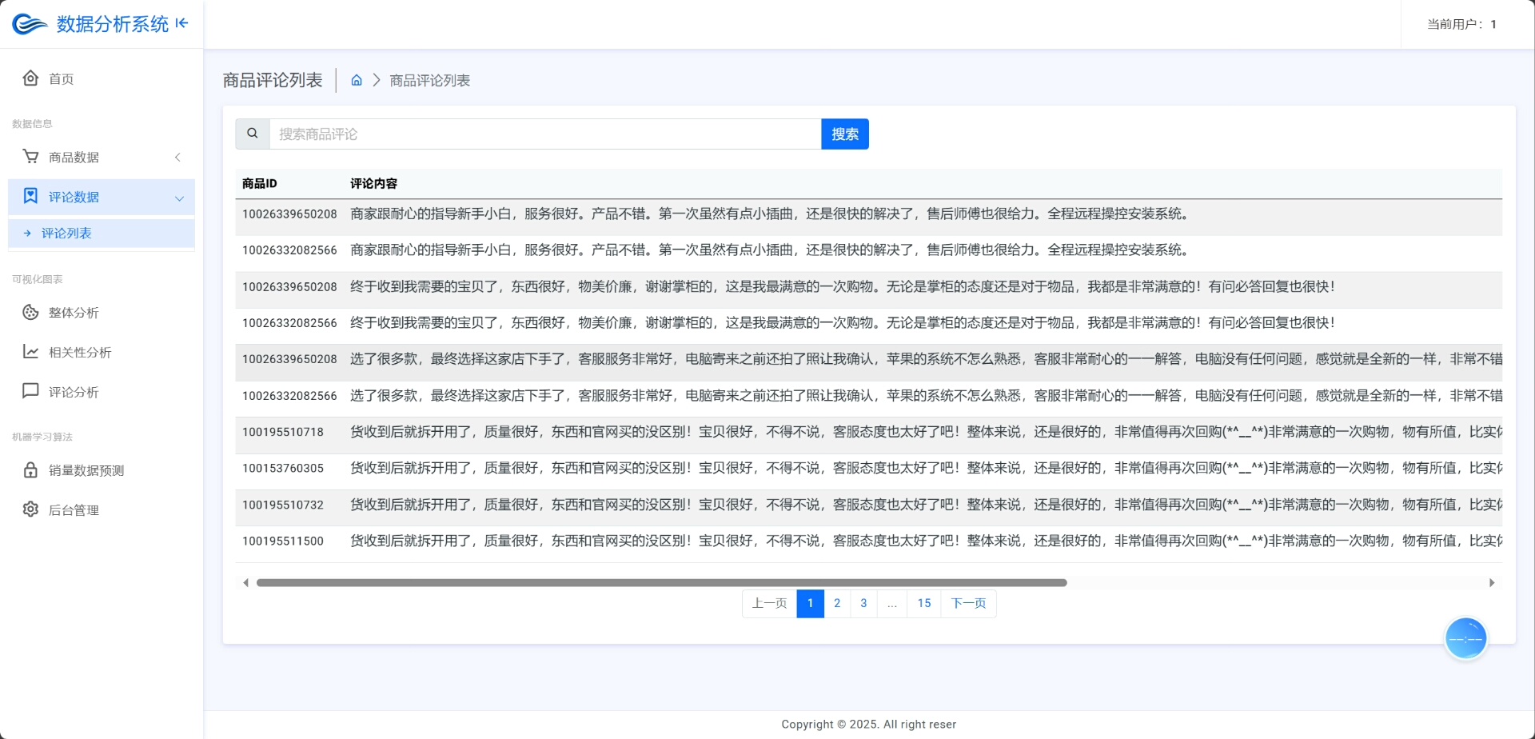The width and height of the screenshot is (1535, 739).
Task: Click the horizontal scrollbar left arrow
Action: (245, 583)
